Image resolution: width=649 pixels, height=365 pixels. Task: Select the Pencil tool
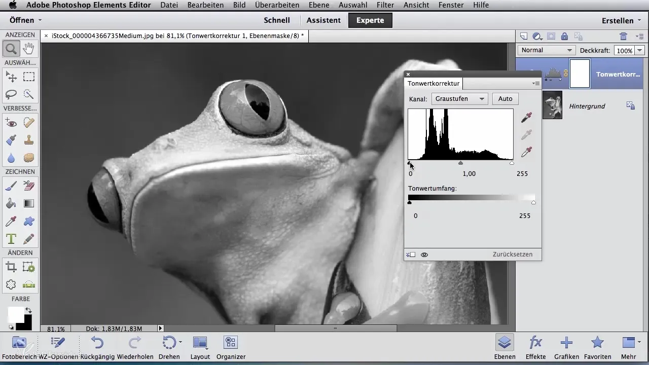(x=29, y=238)
